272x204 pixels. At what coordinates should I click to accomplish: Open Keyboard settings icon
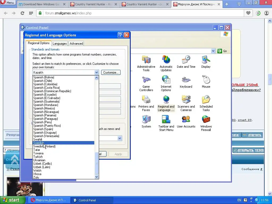[186, 82]
